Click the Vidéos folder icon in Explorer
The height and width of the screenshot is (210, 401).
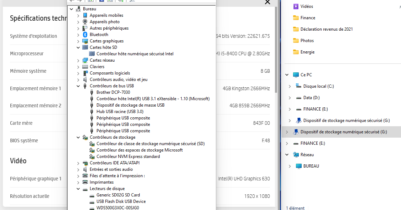point(296,6)
